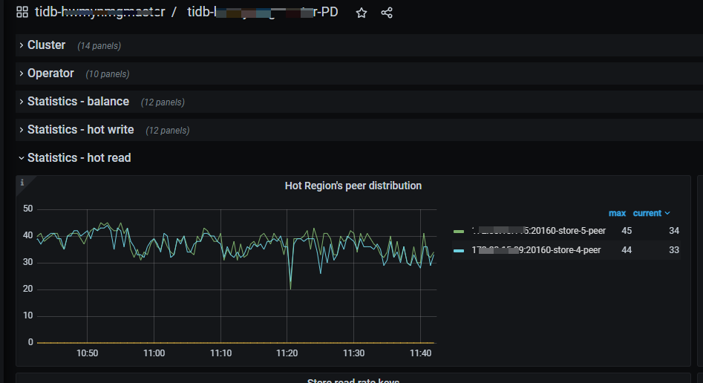703x383 pixels.
Task: Click the PD dashboard title breadcrumb
Action: point(263,12)
